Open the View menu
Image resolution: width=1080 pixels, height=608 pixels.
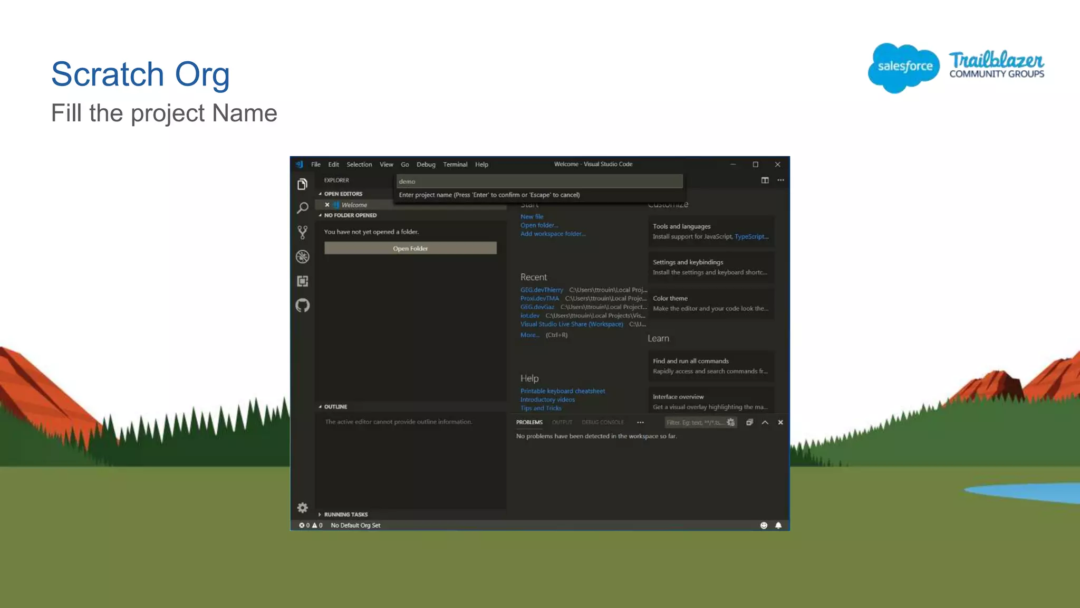point(386,164)
